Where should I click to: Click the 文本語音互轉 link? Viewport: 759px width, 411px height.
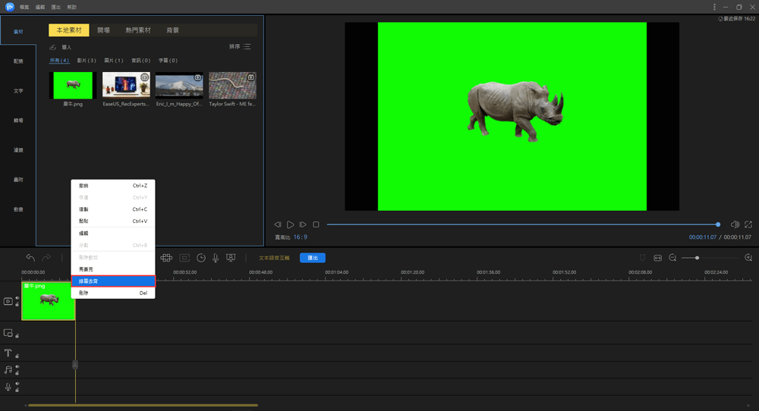pyautogui.click(x=275, y=258)
